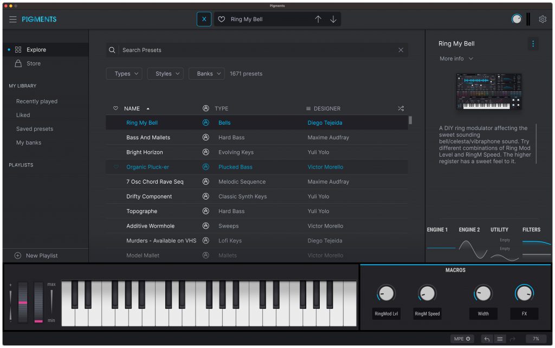This screenshot has width=555, height=348.
Task: Toggle the heart on Ring My Bell row
Action: (115, 123)
